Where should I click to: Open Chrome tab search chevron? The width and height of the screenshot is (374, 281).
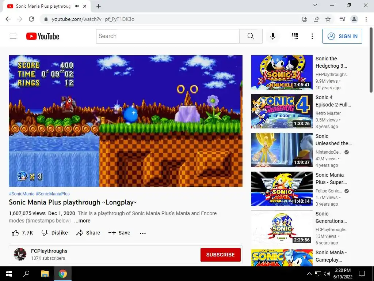[315, 5]
